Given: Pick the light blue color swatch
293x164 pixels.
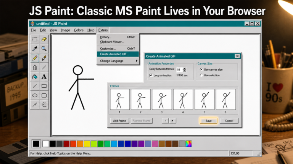Looking at the screenshot, I should tap(114, 144).
